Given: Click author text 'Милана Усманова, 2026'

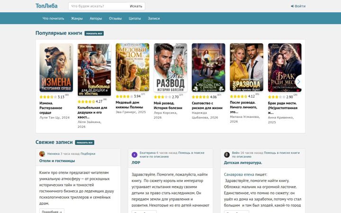Looking at the screenshot, I should (245, 119).
